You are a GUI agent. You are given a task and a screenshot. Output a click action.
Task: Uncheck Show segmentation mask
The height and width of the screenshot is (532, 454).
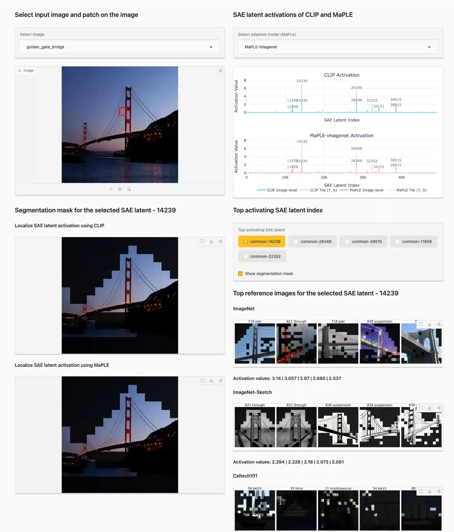(240, 274)
